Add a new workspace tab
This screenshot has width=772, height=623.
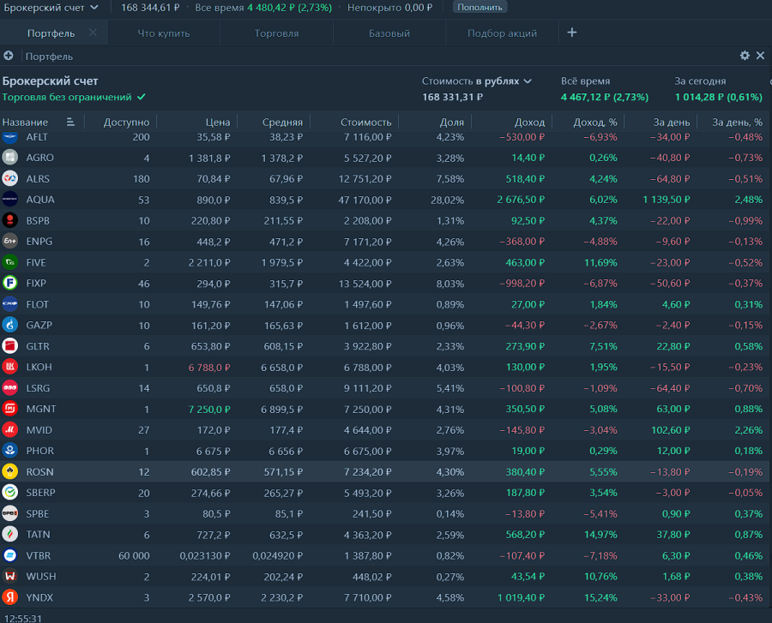point(571,33)
